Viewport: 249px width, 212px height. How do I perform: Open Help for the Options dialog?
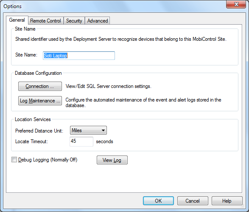point(227,201)
